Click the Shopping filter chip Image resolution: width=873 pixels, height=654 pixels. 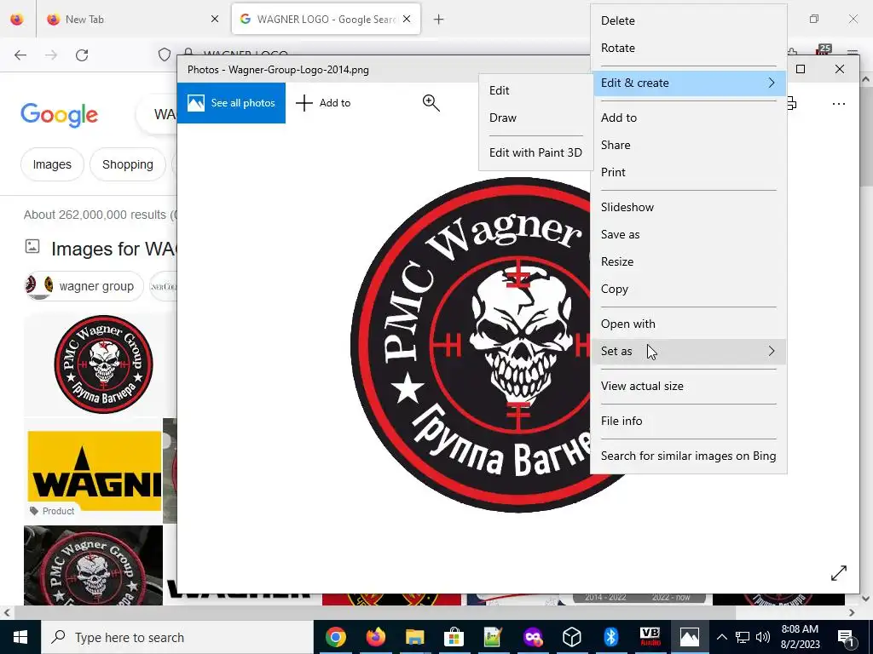click(128, 164)
